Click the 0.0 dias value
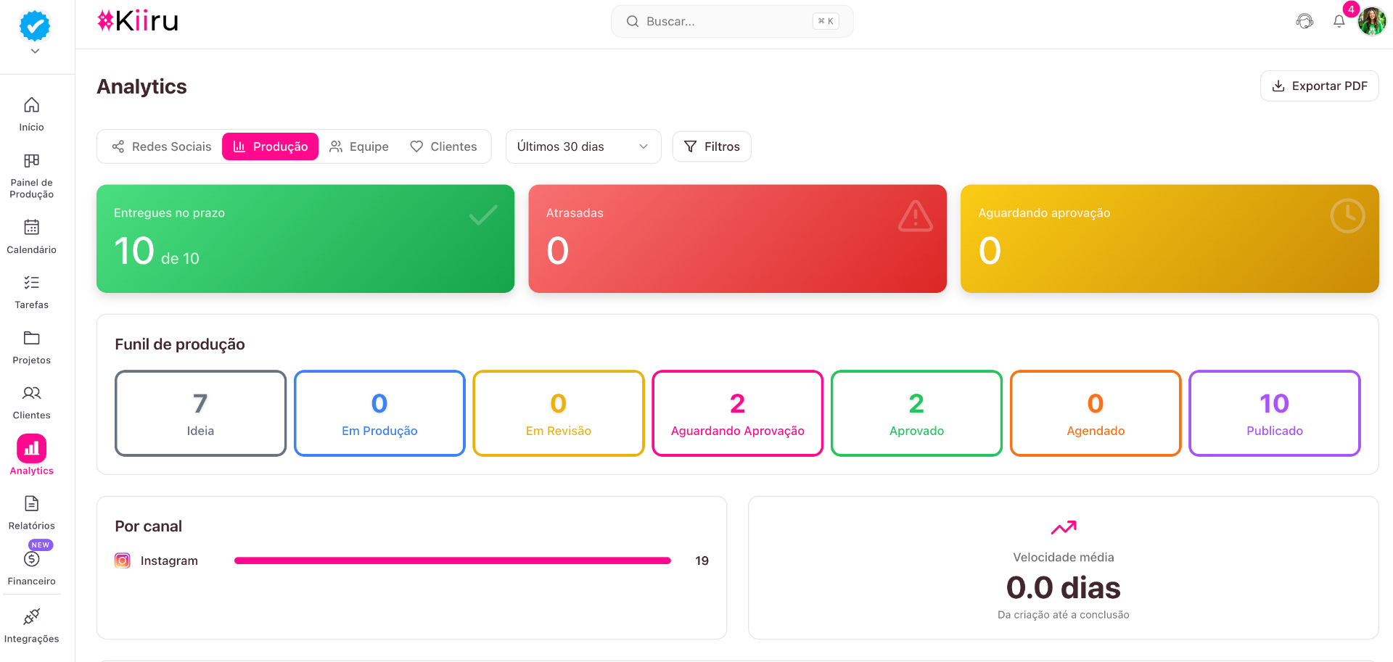1393x662 pixels. click(x=1064, y=587)
